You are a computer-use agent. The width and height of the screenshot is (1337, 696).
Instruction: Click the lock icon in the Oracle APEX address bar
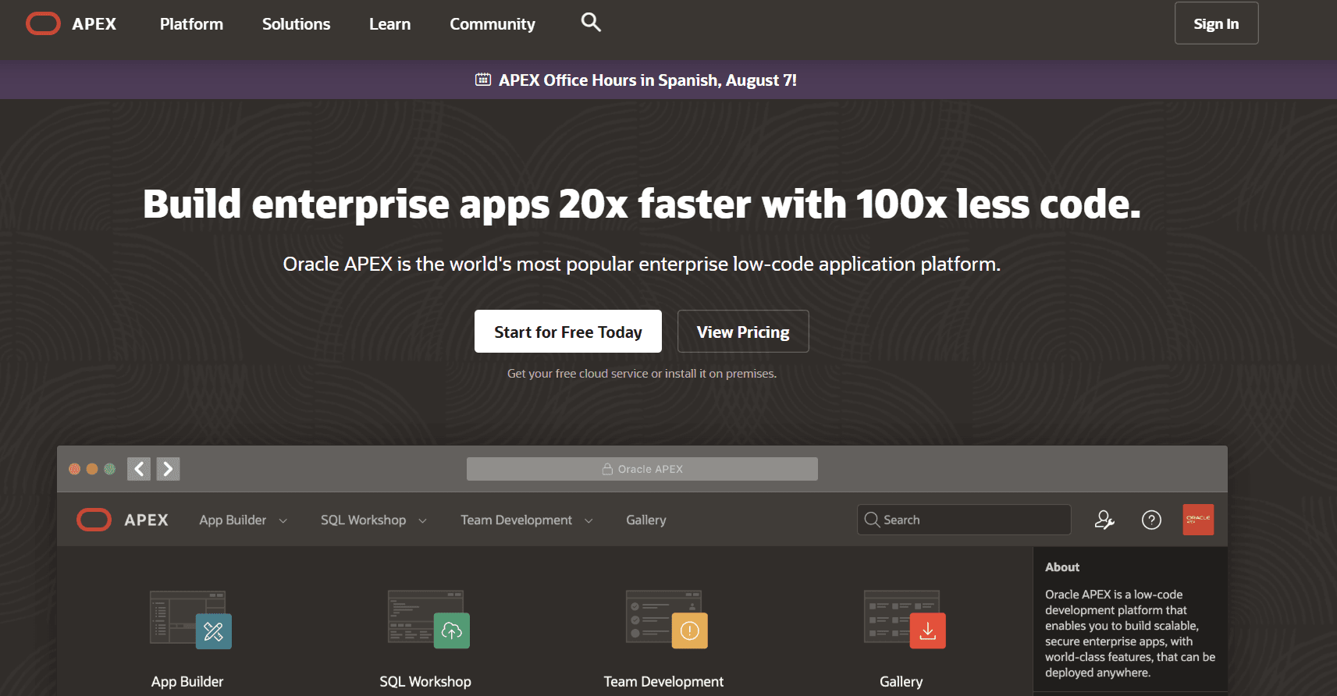[607, 469]
